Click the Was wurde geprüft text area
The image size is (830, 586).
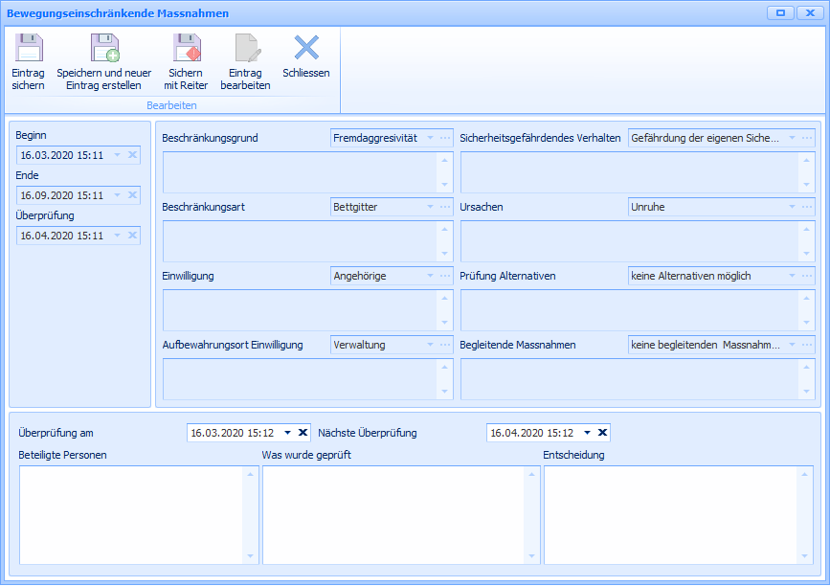pos(393,515)
